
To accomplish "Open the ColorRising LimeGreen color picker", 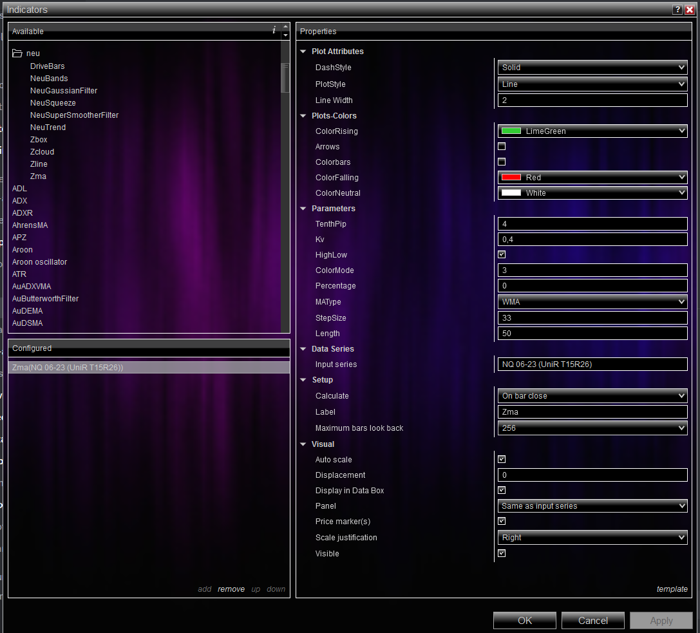I will coord(592,131).
